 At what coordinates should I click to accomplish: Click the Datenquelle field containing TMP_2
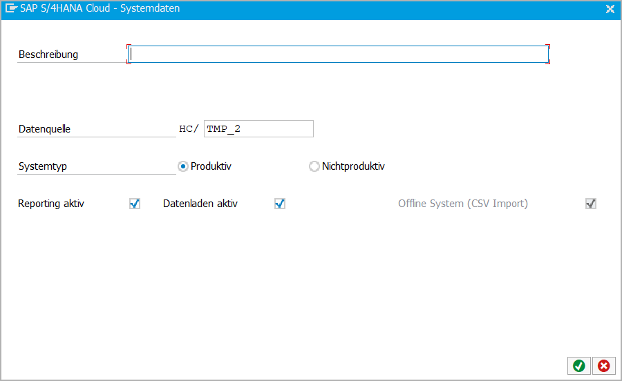pyautogui.click(x=258, y=128)
